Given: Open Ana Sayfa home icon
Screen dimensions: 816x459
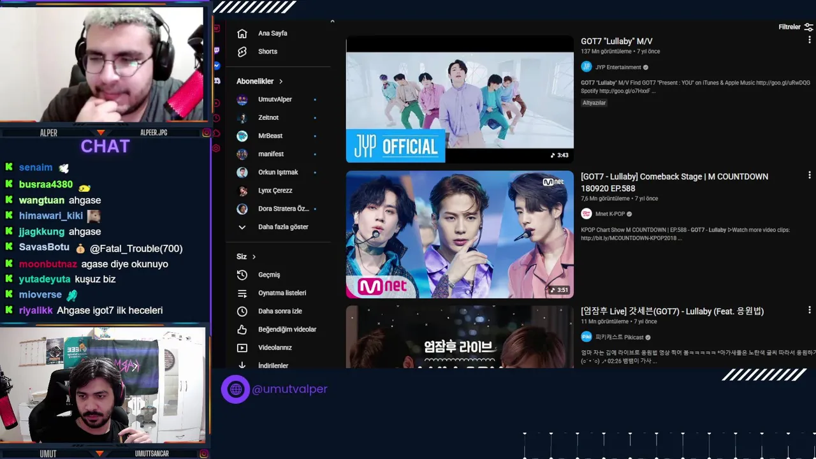Looking at the screenshot, I should tap(242, 33).
